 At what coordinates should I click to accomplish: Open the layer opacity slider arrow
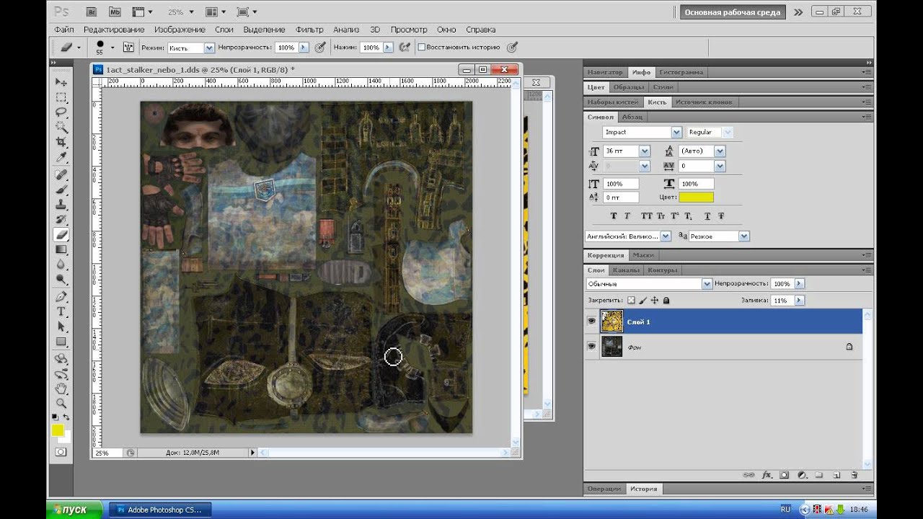point(799,284)
